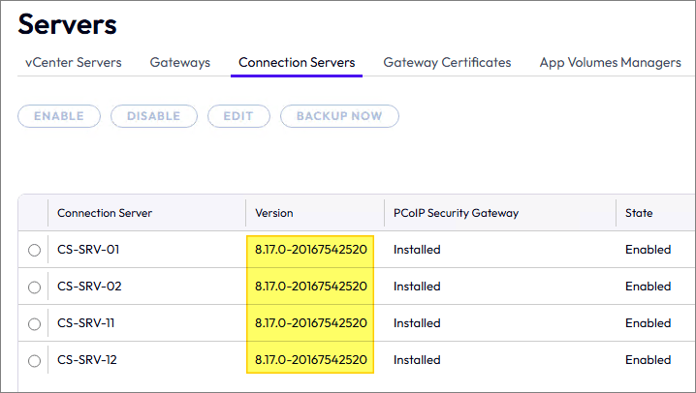Sort by the Connection Server column header
The image size is (696, 393).
[105, 213]
